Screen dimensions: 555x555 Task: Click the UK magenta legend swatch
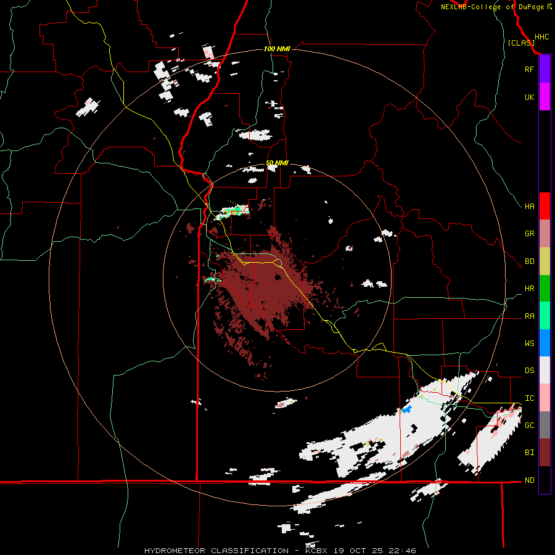545,96
